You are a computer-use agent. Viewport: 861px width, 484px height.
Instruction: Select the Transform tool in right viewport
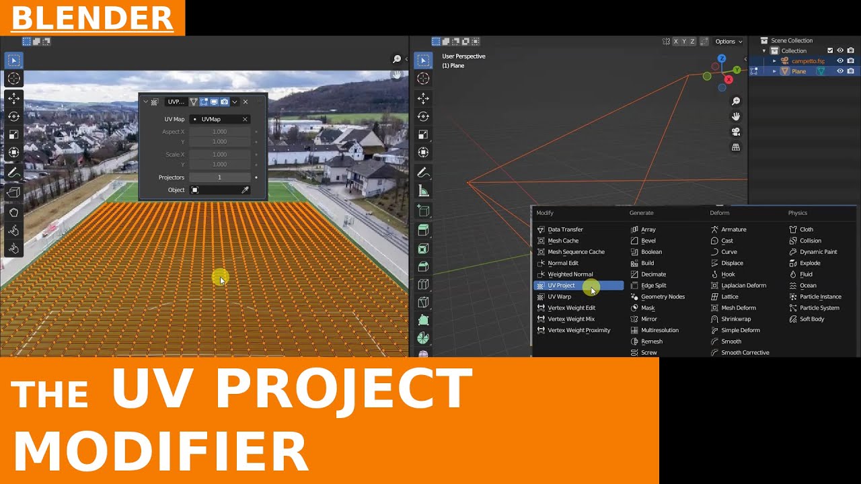click(x=423, y=153)
